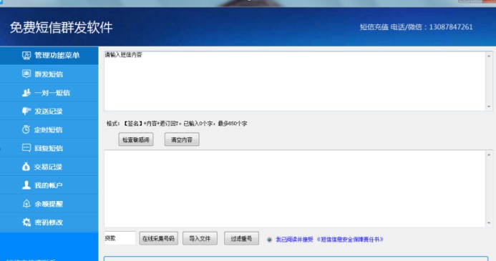Click the input field containing 贷款
496x261 pixels.
[x=120, y=238]
